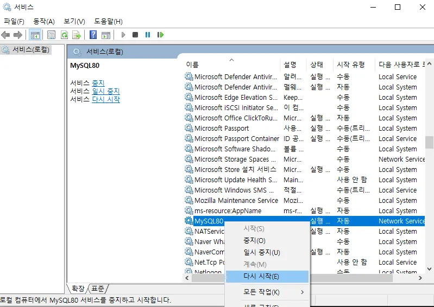The height and width of the screenshot is (307, 434).
Task: Click gear icon of Microsoft Storage Spaces row
Action: (x=189, y=159)
